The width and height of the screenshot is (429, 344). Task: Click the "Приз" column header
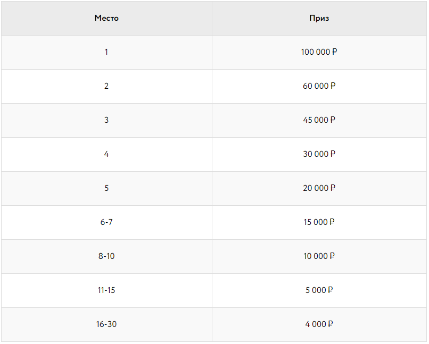tap(319, 18)
